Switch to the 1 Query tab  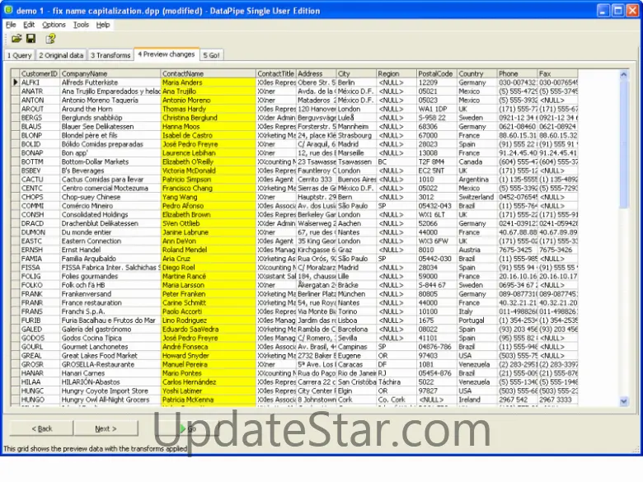(x=19, y=55)
